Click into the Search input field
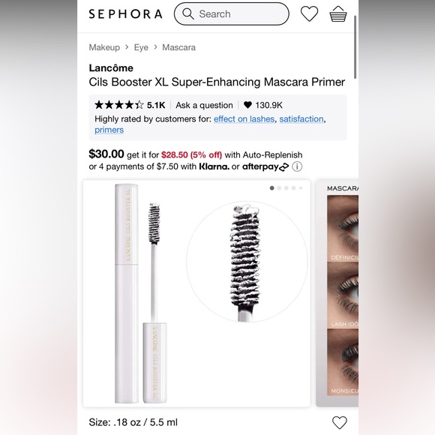Image resolution: width=435 pixels, height=435 pixels. tap(231, 13)
